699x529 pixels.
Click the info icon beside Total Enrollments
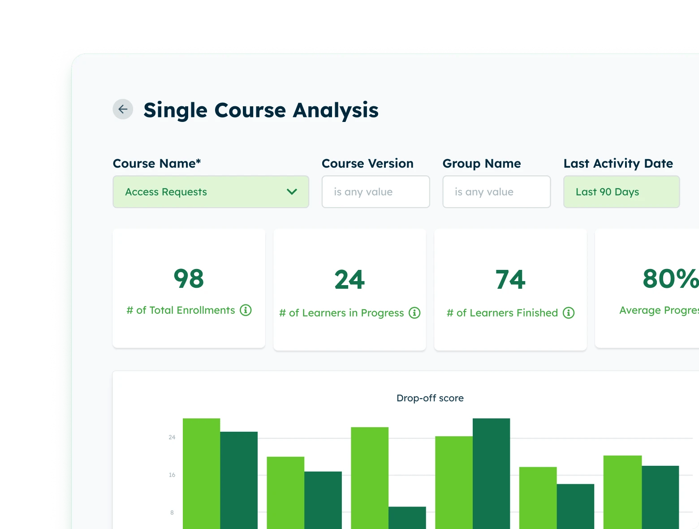coord(246,310)
